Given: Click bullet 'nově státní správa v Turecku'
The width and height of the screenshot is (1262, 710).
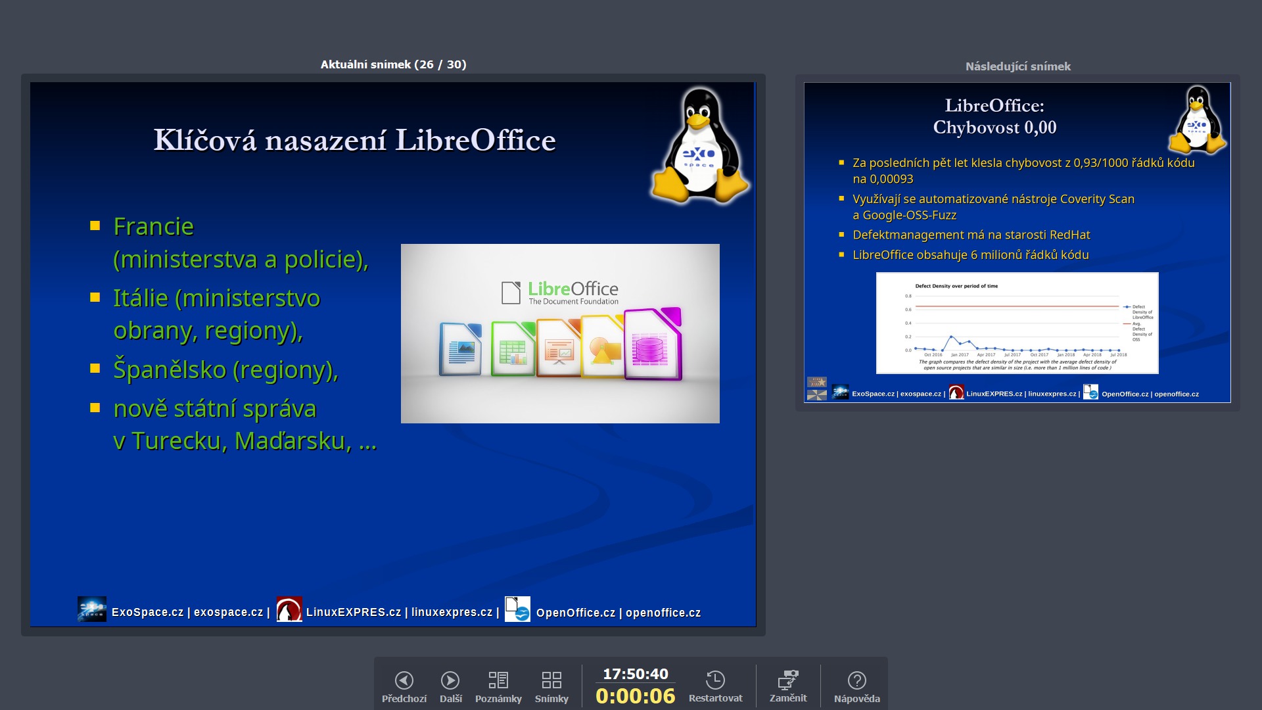Looking at the screenshot, I should (245, 425).
